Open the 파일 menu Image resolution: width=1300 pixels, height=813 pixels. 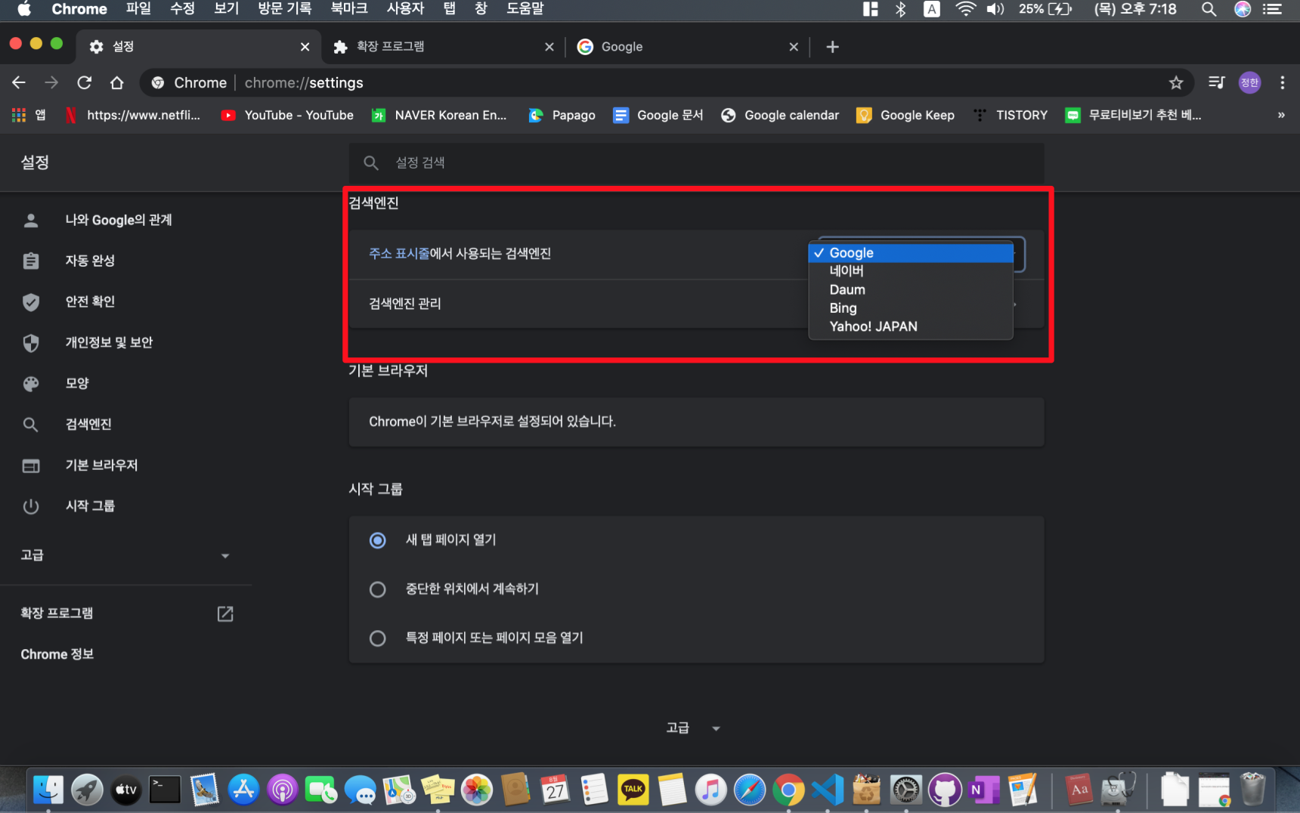[138, 9]
